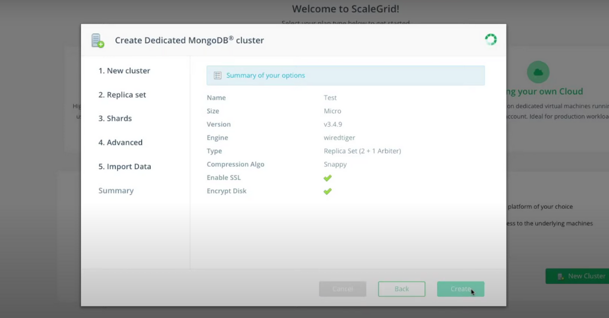Click the 'Create Dedicated MongoDB cluster' title
Viewport: 609px width, 318px height.
[189, 40]
